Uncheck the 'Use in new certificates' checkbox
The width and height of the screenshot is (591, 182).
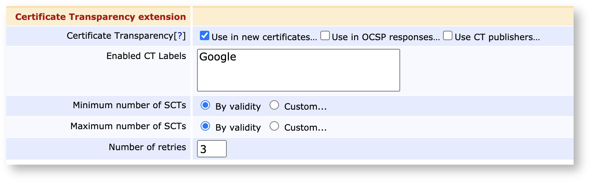(205, 35)
